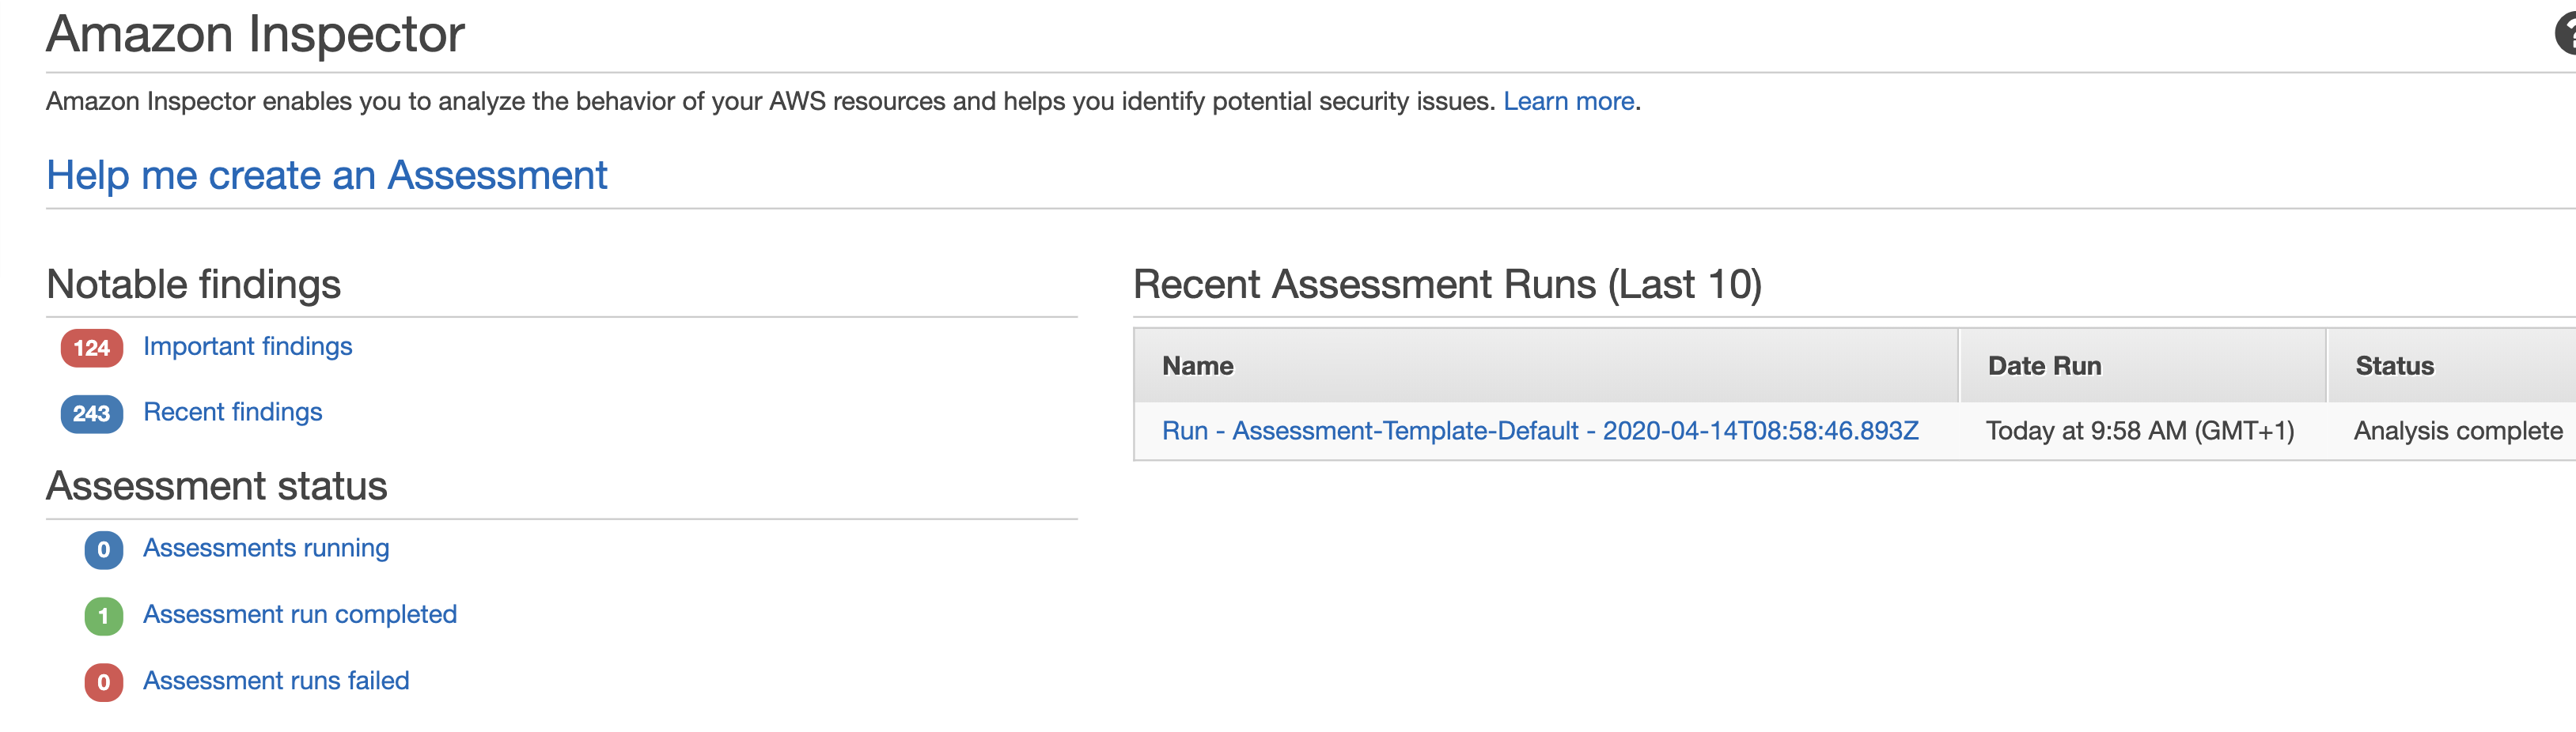2576x732 pixels.
Task: Click the Assessments running link
Action: pos(266,549)
